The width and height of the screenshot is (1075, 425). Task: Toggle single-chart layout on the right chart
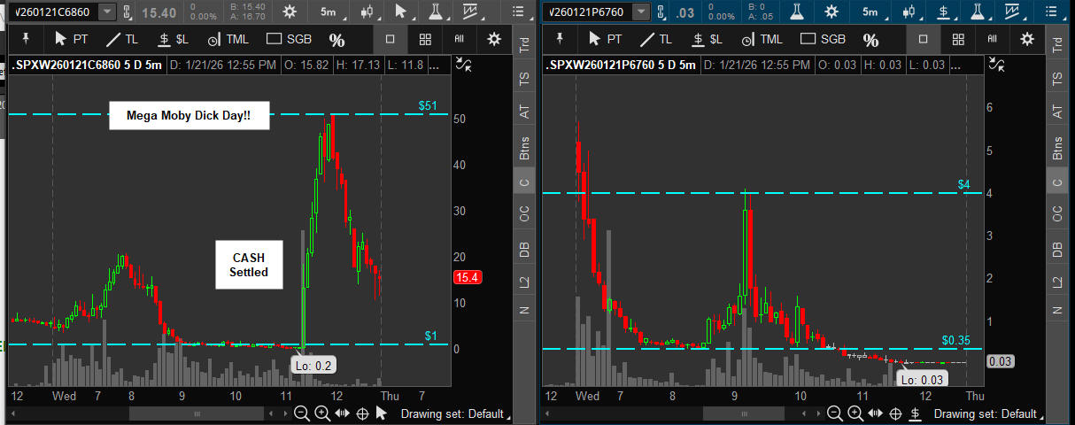pos(923,40)
